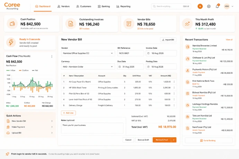The height and width of the screenshot is (159, 239).
Task: Open row menu for A4 Copy Paper line
Action: (174, 82)
